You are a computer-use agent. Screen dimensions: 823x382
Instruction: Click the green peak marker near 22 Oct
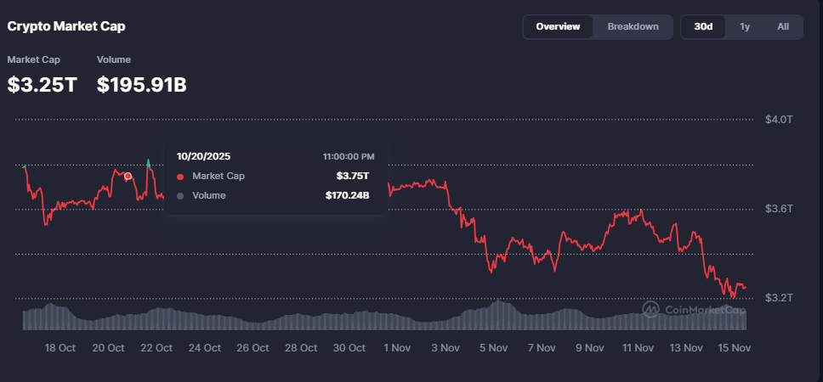149,161
